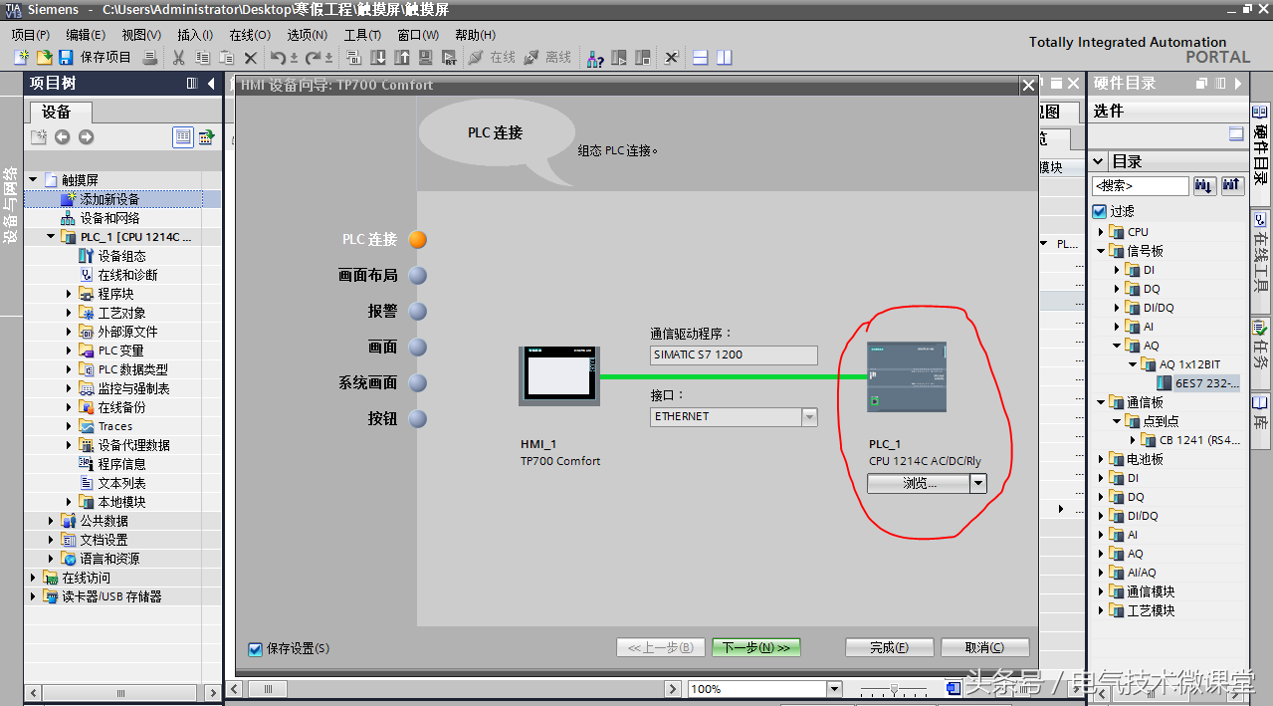Click the 离线 go offline button
This screenshot has height=706, width=1273.
click(x=547, y=58)
